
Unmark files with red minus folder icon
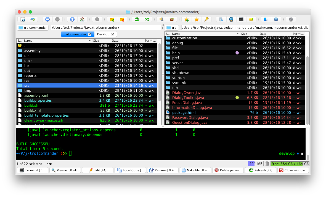click(122, 19)
